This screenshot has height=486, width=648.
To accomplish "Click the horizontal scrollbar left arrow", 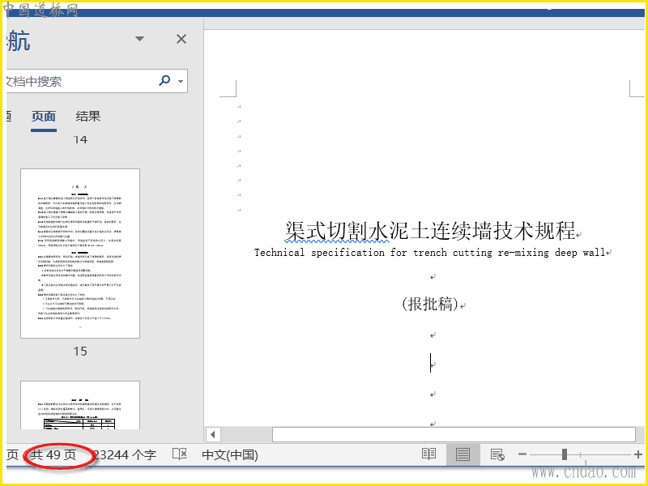I will (x=213, y=434).
